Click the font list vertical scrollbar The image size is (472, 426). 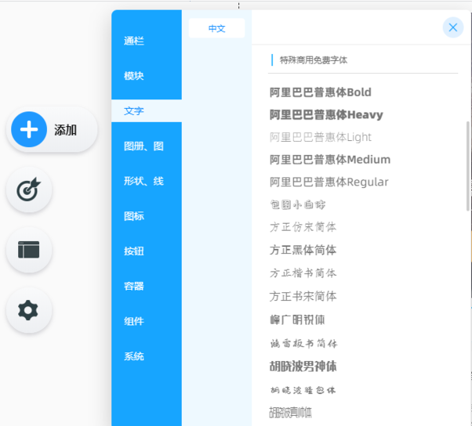[x=468, y=166]
